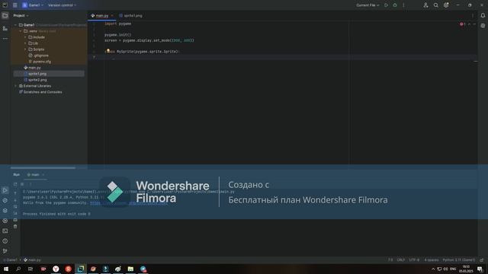
Task: Close the main.py editor tab
Action: click(x=112, y=15)
